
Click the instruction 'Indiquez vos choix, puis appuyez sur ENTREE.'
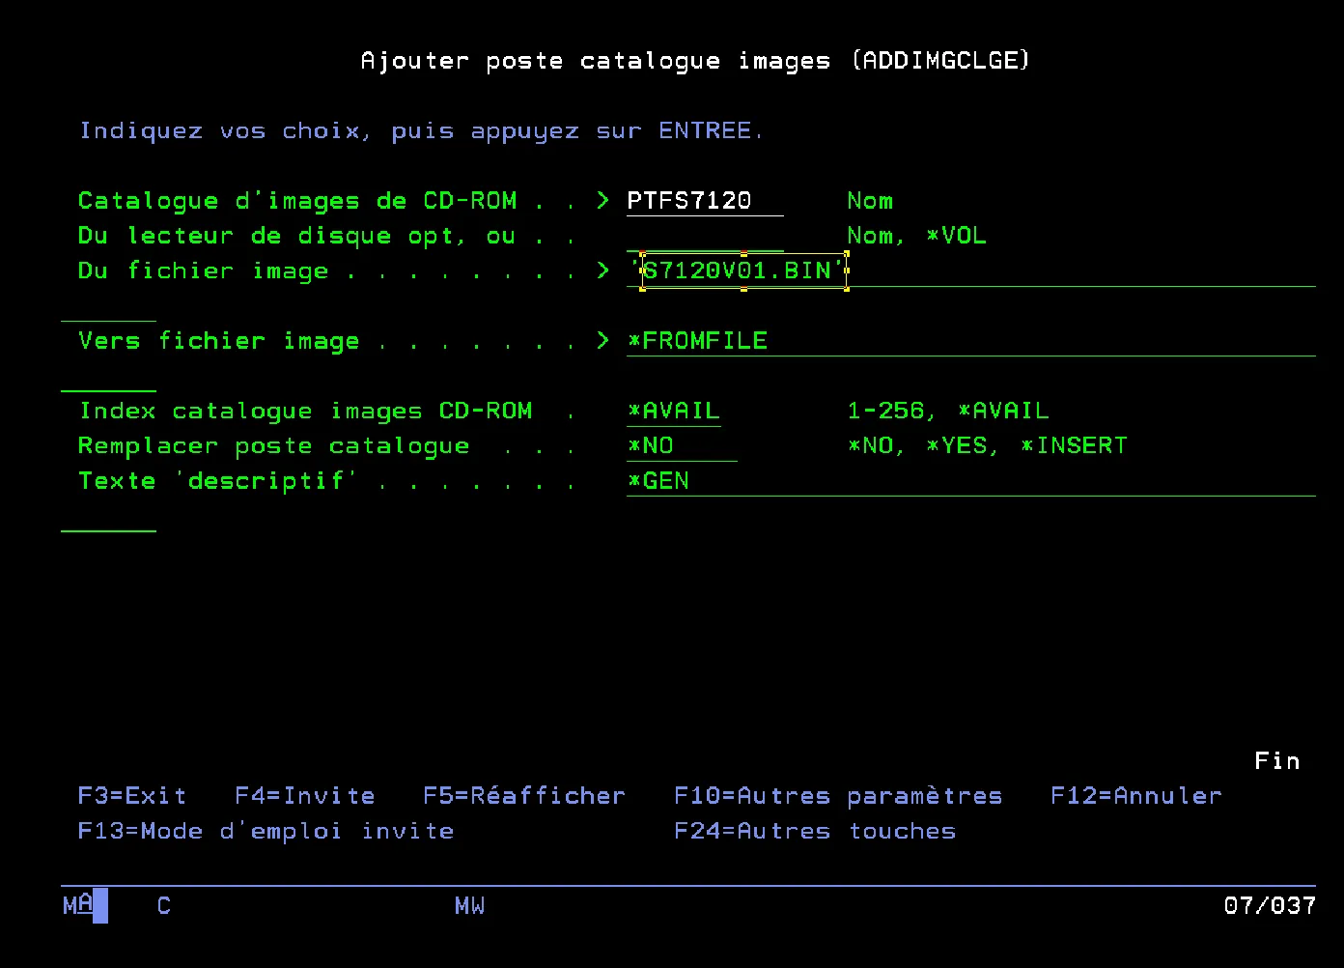(x=421, y=130)
